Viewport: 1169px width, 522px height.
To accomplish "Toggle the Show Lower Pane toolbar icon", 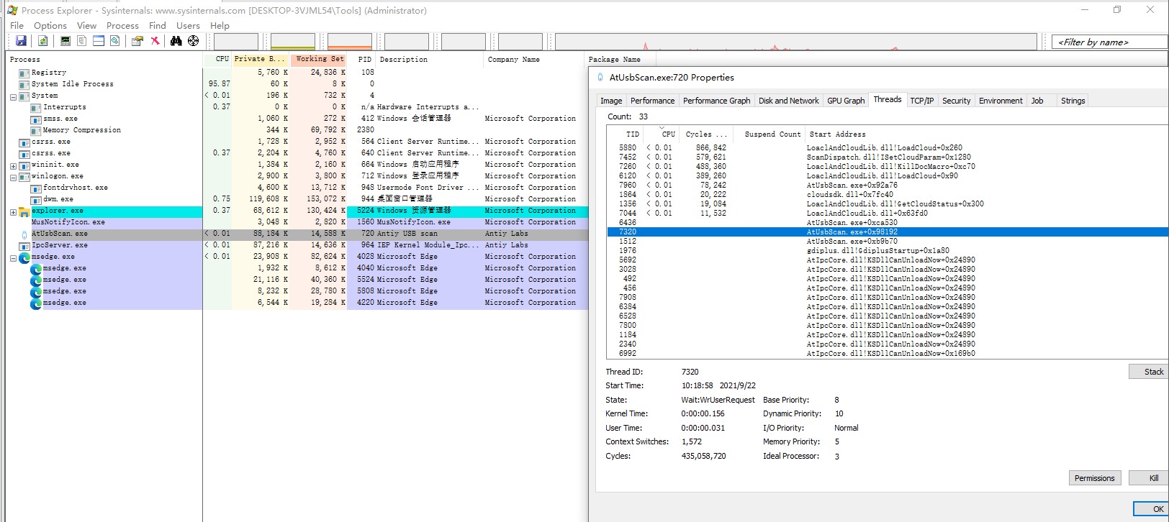I will tap(99, 41).
